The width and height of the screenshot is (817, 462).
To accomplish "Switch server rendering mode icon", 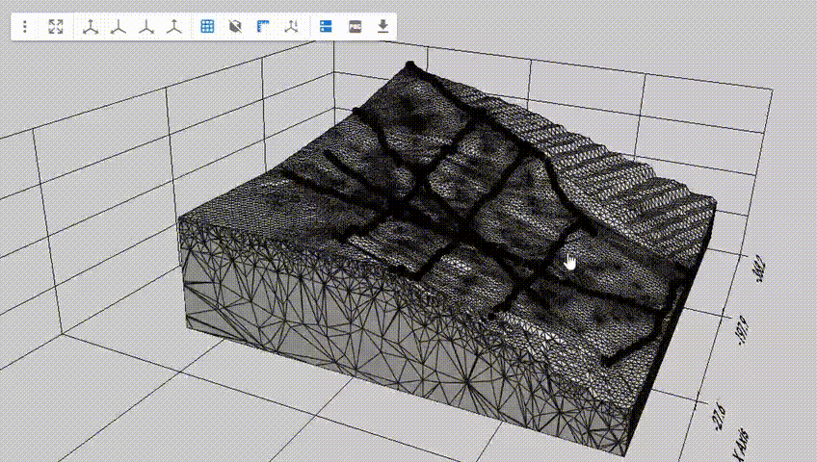I will point(326,27).
